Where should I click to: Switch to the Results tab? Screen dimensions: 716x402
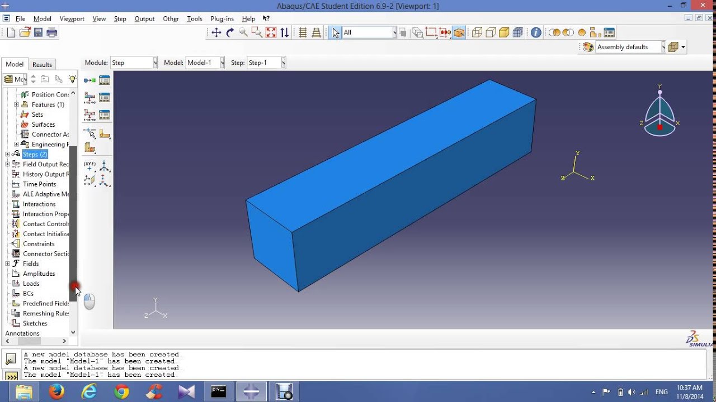pyautogui.click(x=42, y=64)
